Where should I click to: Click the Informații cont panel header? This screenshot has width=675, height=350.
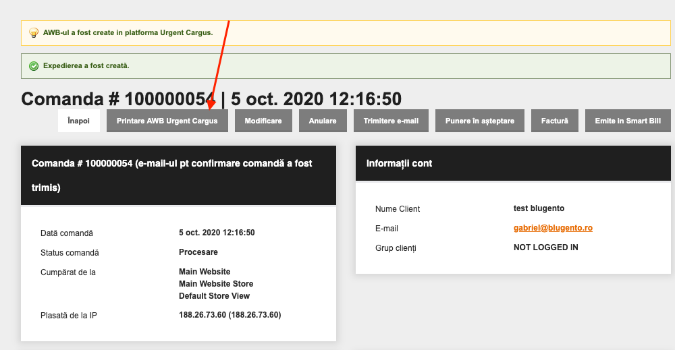tap(513, 163)
